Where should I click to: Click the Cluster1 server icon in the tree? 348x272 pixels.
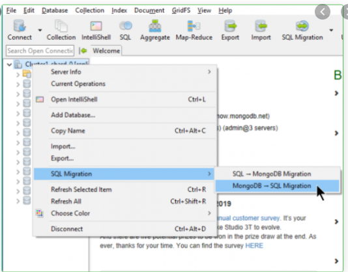pos(18,65)
